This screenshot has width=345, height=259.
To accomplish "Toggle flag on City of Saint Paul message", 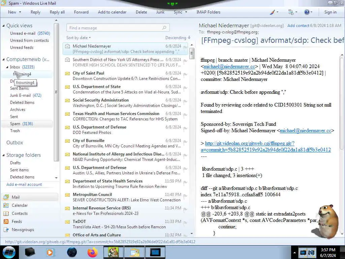I will click(x=185, y=75).
